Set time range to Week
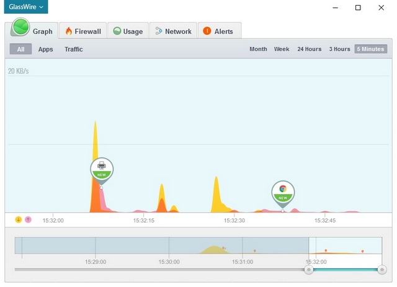This screenshot has width=397, height=287. tap(282, 49)
